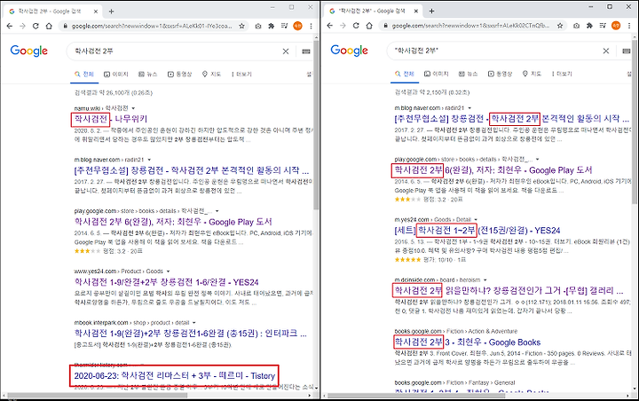Open on-screen keyboard icon in right search box
Screen dimensions: 639x401
tap(627, 51)
